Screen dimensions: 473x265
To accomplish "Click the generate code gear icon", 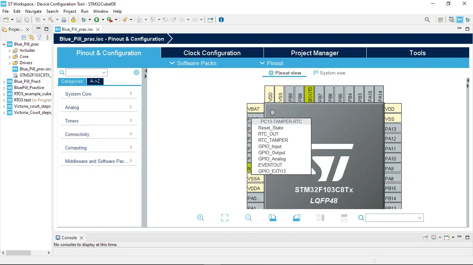I will point(73,20).
